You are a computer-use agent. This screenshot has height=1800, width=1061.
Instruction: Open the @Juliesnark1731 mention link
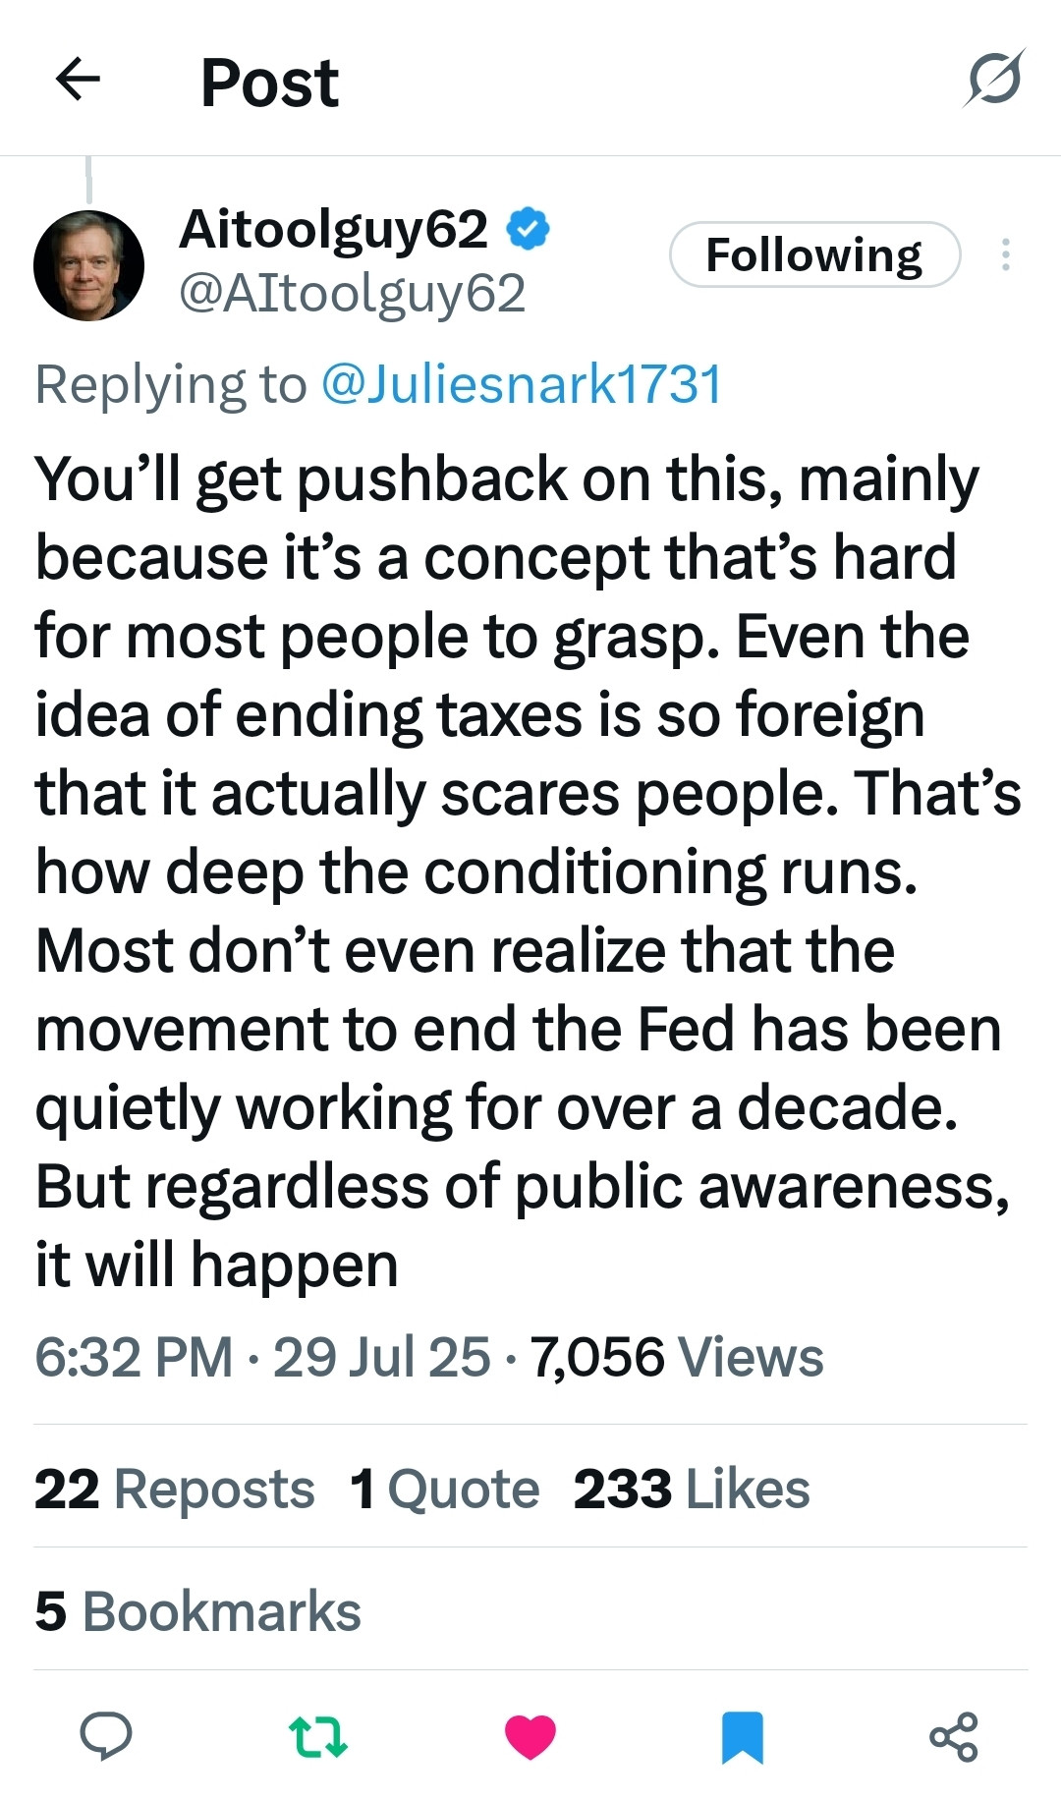522,383
